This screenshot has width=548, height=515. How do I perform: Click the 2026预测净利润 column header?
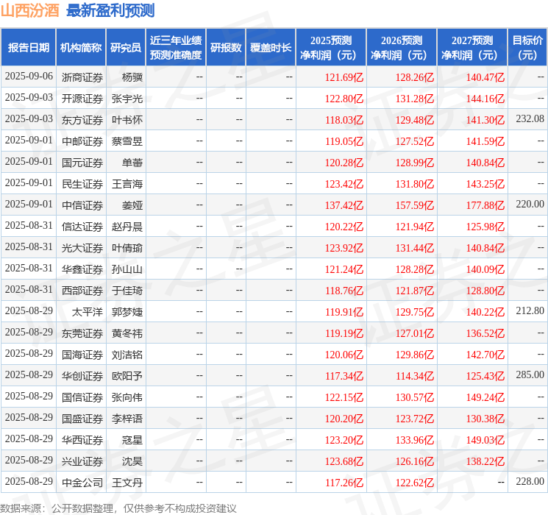coord(402,48)
